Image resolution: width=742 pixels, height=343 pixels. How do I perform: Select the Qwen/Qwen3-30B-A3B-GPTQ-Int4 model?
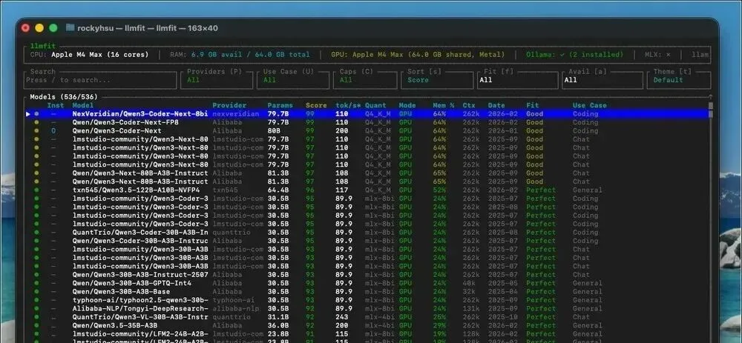click(368, 283)
